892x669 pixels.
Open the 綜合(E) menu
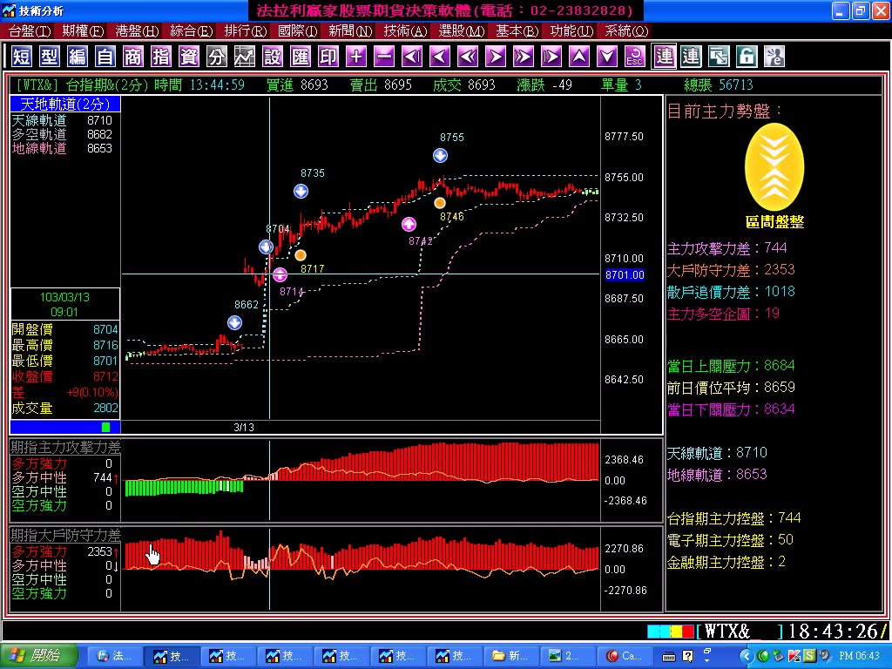pyautogui.click(x=191, y=30)
